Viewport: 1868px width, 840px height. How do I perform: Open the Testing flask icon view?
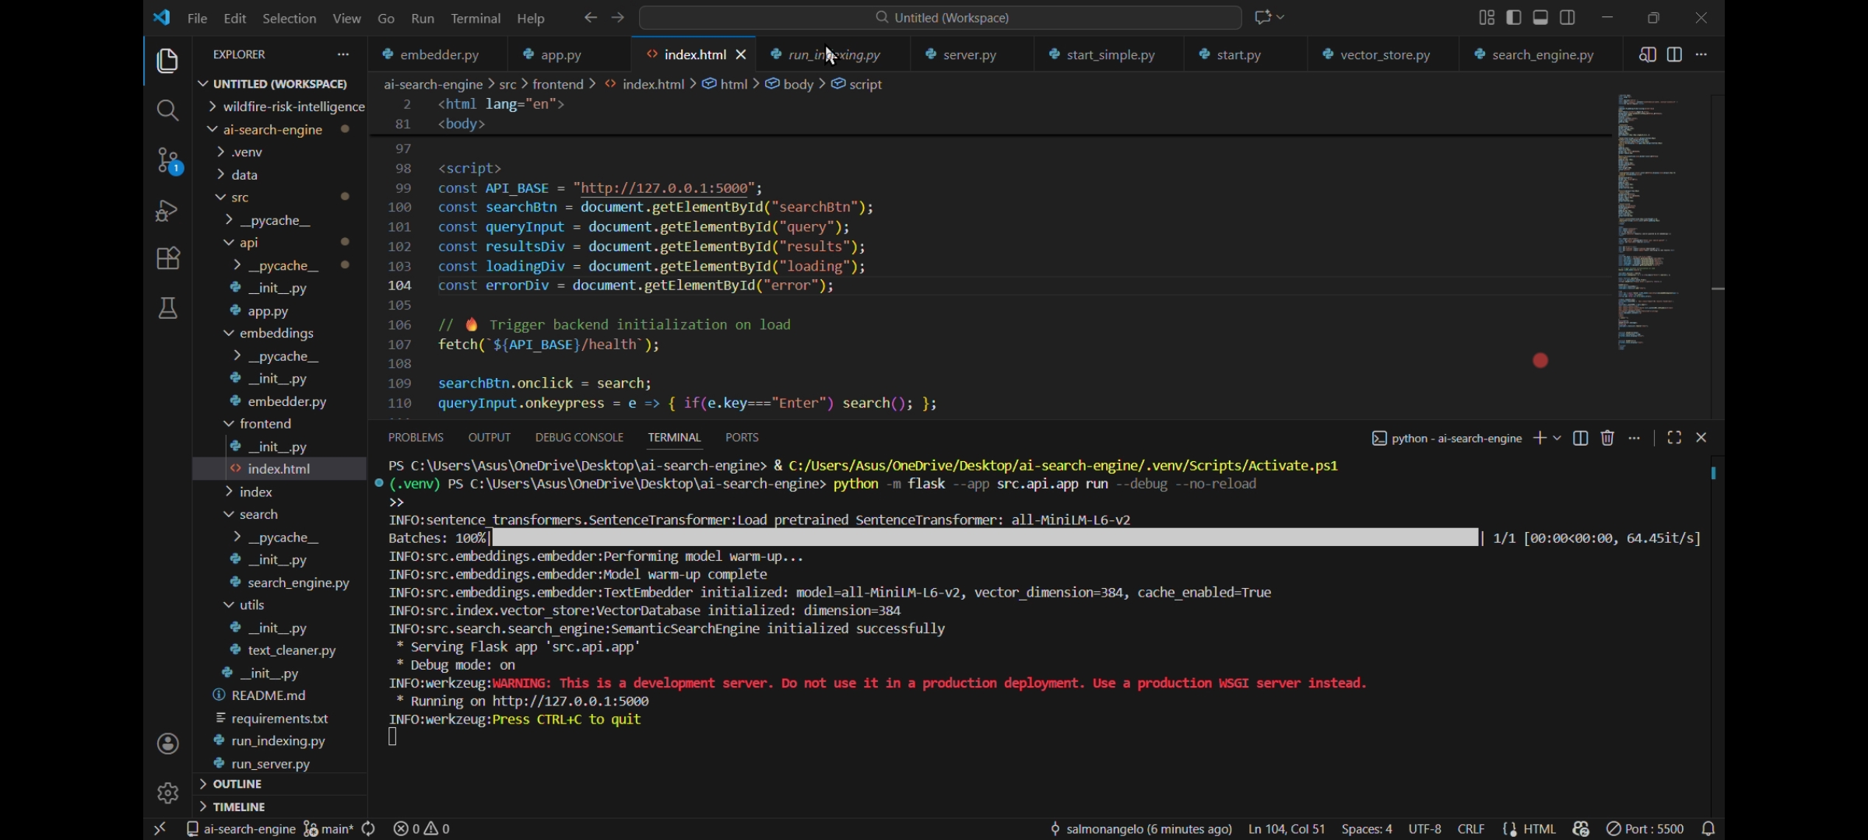tap(167, 309)
